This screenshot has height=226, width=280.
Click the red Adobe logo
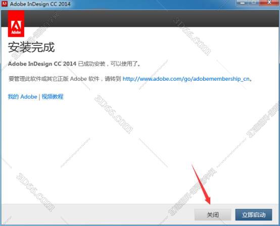(x=16, y=24)
